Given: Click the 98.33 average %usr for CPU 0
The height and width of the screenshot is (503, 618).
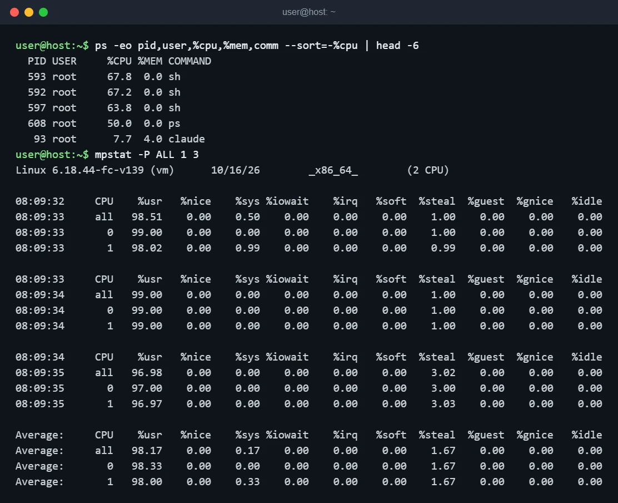Looking at the screenshot, I should (147, 466).
